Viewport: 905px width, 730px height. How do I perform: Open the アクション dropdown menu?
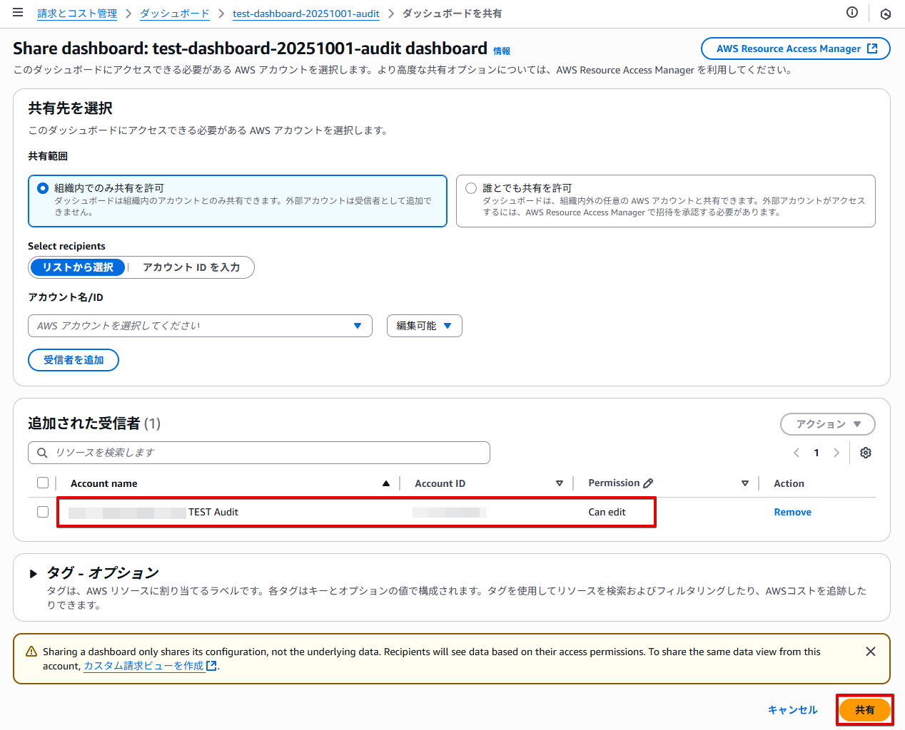[828, 424]
